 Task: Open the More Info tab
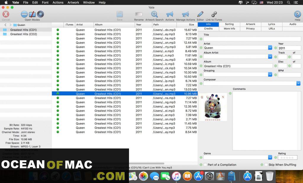tap(229, 29)
